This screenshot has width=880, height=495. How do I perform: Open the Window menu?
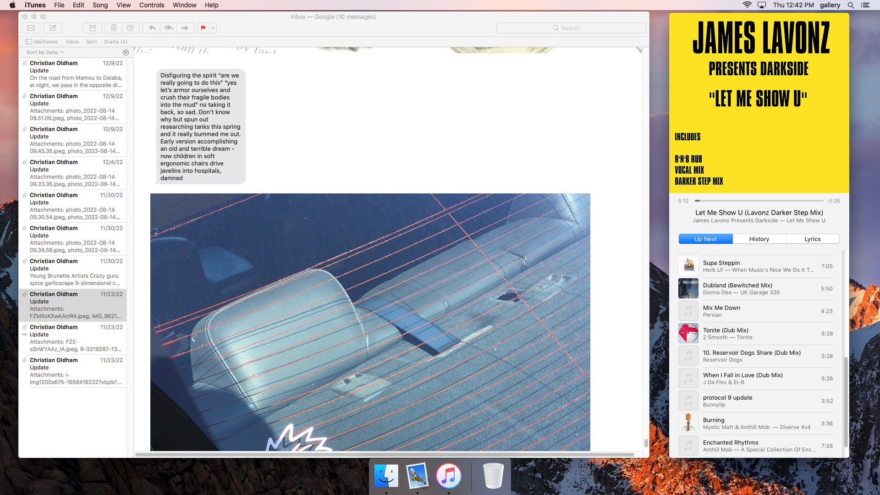pyautogui.click(x=185, y=5)
